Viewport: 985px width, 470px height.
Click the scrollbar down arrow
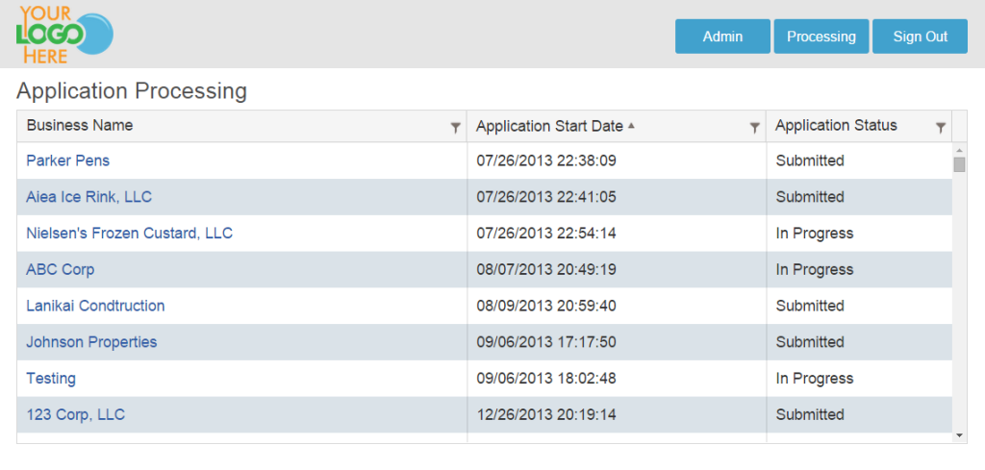tap(959, 434)
